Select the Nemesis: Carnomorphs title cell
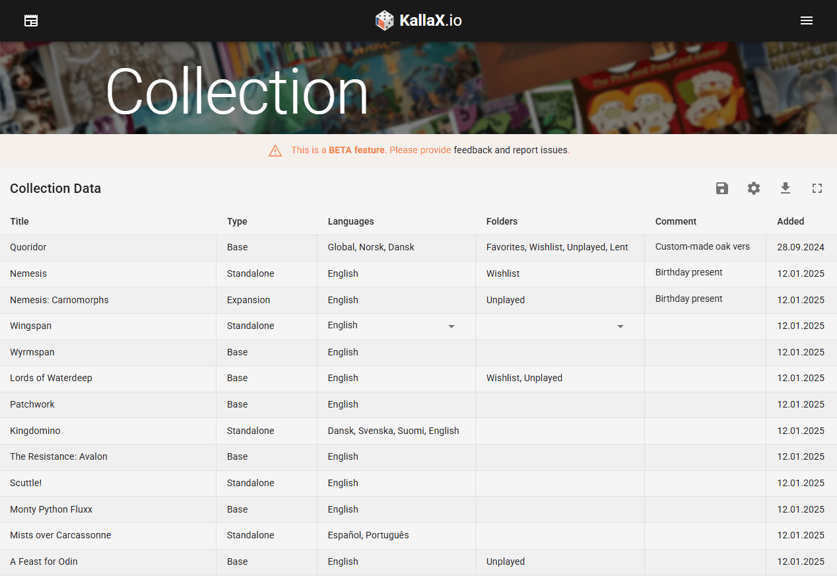Viewport: 837px width, 576px height. click(108, 300)
